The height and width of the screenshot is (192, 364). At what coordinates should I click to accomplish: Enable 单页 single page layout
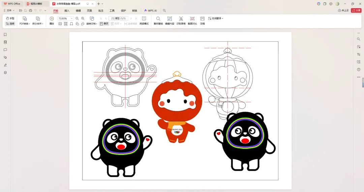(104, 24)
